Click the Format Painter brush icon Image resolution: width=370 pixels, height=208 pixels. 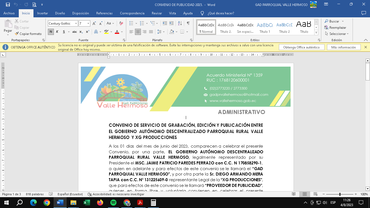click(x=17, y=34)
